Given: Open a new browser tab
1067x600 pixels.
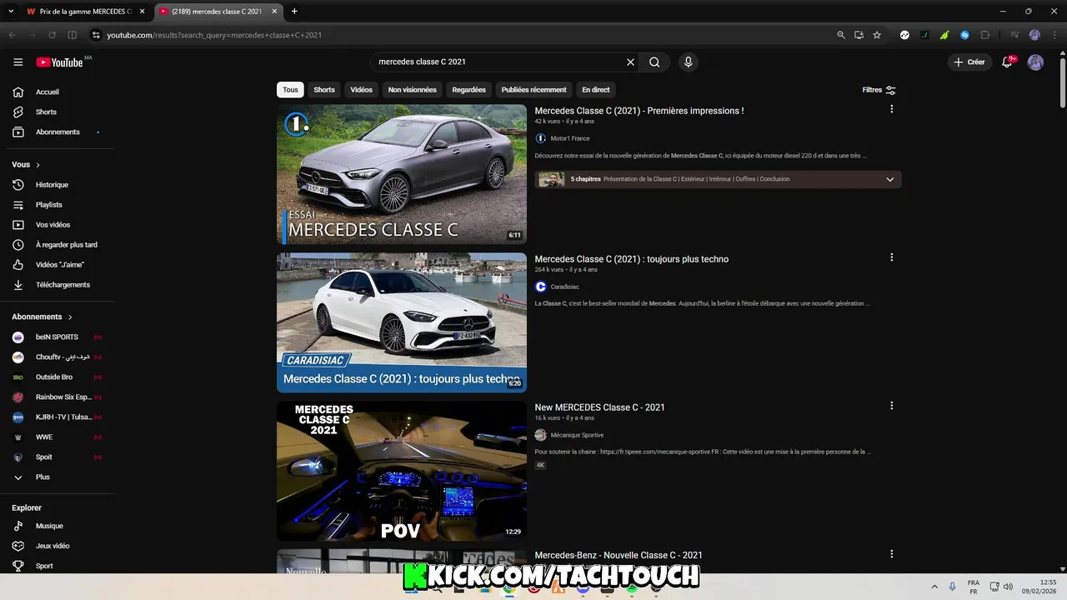Looking at the screenshot, I should 294,12.
